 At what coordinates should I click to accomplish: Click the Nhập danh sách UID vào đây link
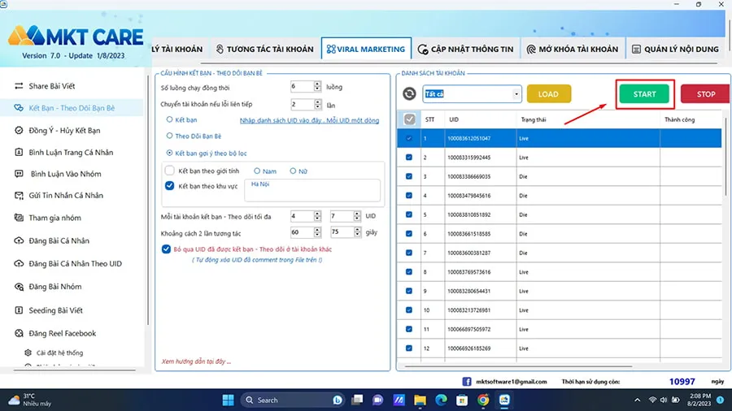tap(309, 120)
